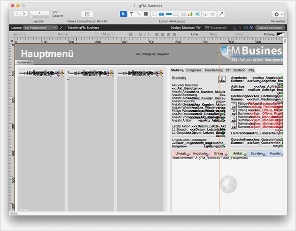Click the horizontal scrollbar thumb
Viewport: 296px width, 231px height.
pos(14,214)
